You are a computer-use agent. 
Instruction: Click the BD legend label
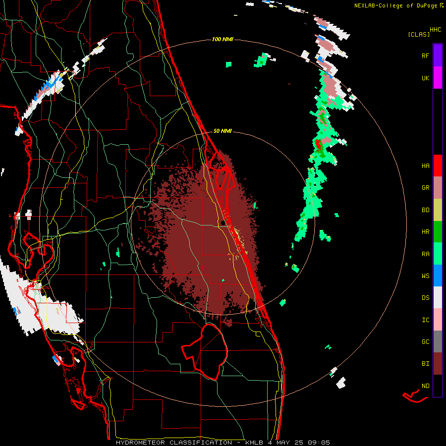point(425,210)
